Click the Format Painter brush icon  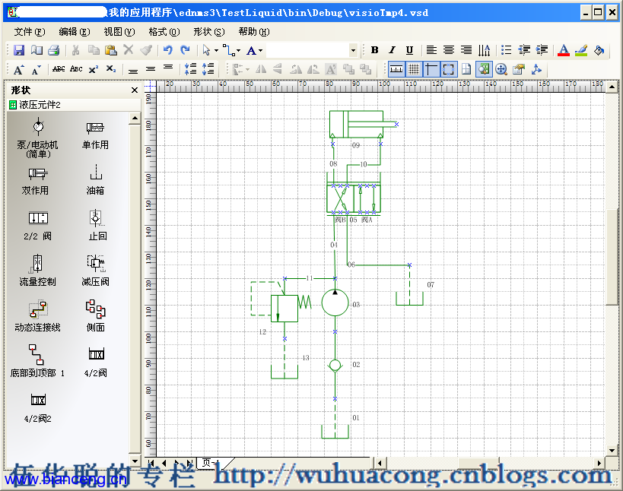coord(146,50)
